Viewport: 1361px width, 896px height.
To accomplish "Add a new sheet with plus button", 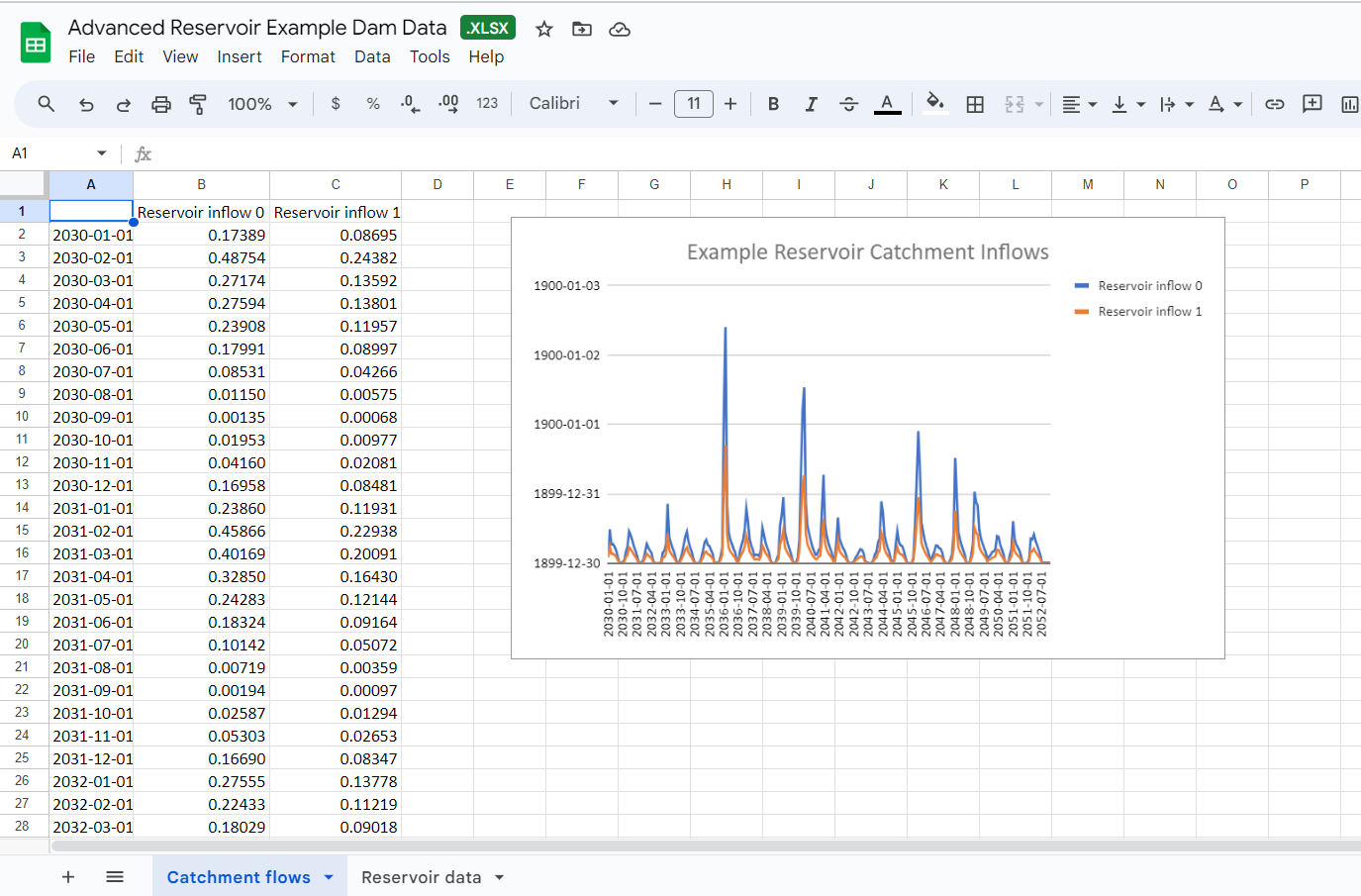I will [x=68, y=877].
